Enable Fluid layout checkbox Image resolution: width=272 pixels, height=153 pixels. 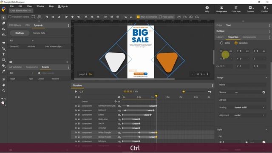click(x=160, y=17)
